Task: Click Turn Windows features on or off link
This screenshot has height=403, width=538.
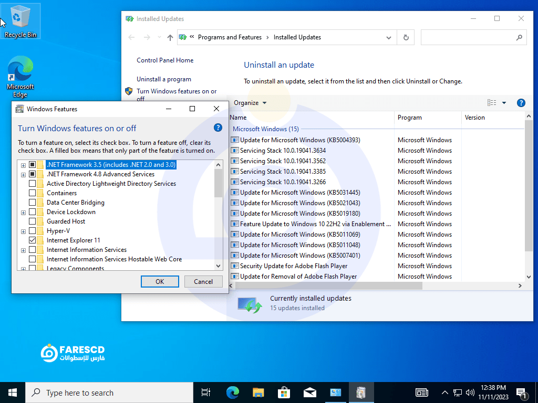Action: [177, 95]
